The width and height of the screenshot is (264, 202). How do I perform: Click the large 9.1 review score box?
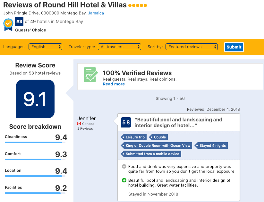(35, 99)
